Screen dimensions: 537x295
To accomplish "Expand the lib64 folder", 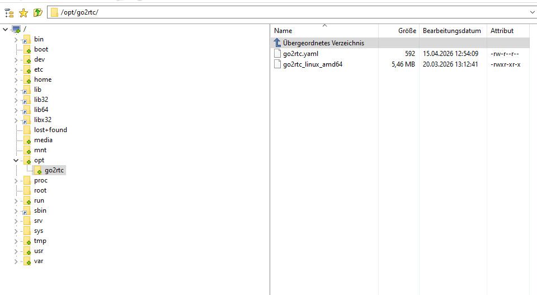I will tap(16, 110).
